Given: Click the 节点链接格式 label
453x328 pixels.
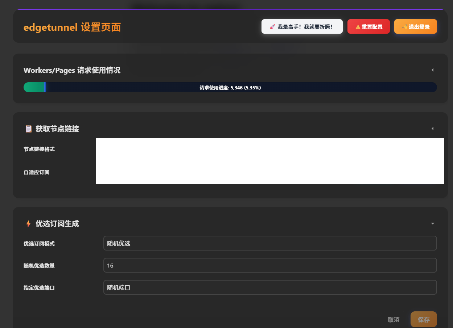Looking at the screenshot, I should pos(39,149).
